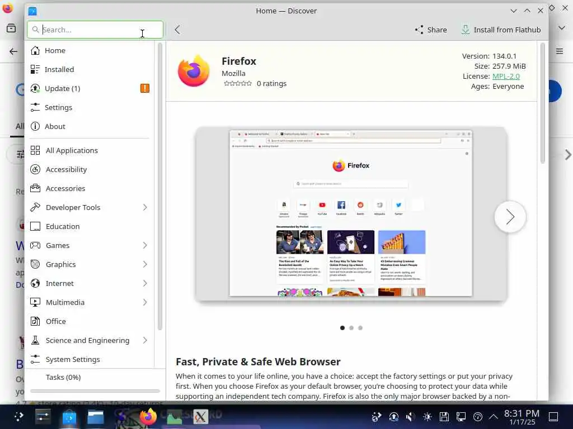
Task: Click the clock showing 8:31 PM
Action: pyautogui.click(x=522, y=413)
